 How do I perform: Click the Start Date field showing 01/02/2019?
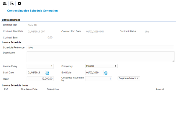tap(36, 73)
